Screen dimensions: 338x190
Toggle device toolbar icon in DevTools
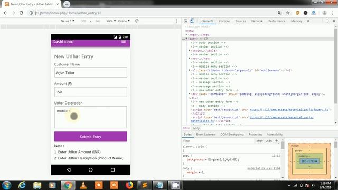click(192, 21)
